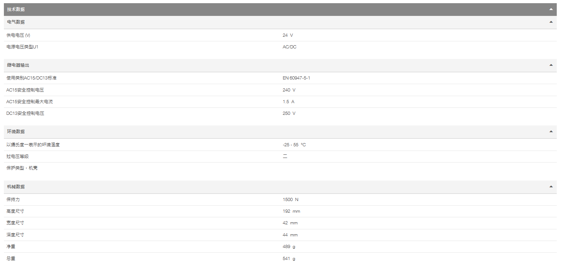This screenshot has height=265, width=561.
Task: Click the 机械数据 section heading
Action: tap(16, 187)
